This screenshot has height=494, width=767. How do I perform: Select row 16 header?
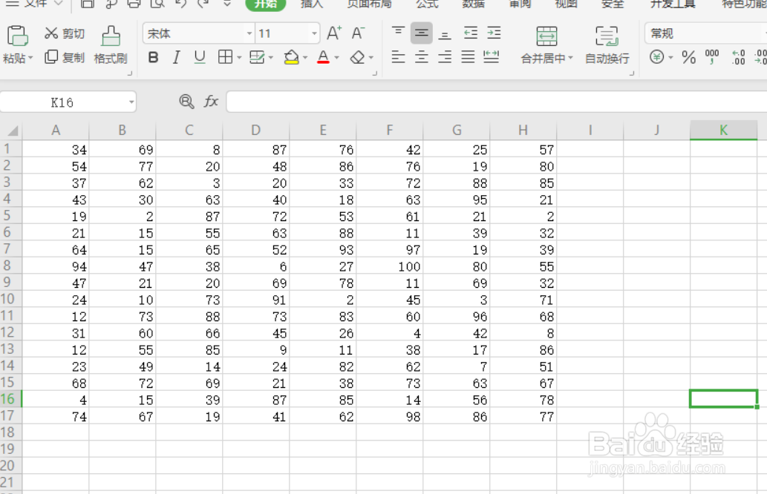[x=10, y=399]
